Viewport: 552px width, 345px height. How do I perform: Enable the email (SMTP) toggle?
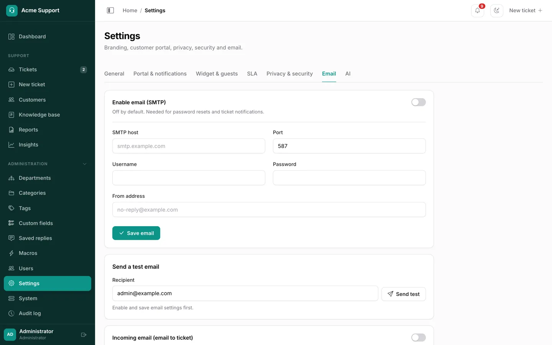[x=418, y=102]
